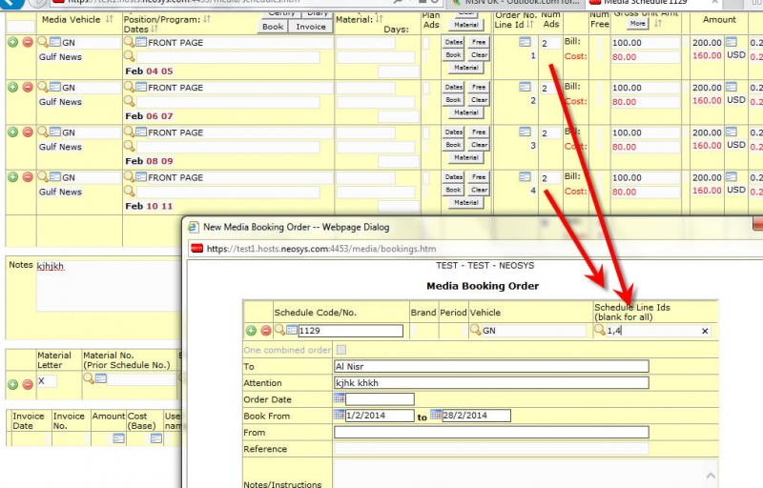Search for a vehicle in booking dialog
This screenshot has width=763, height=488.
[475, 330]
